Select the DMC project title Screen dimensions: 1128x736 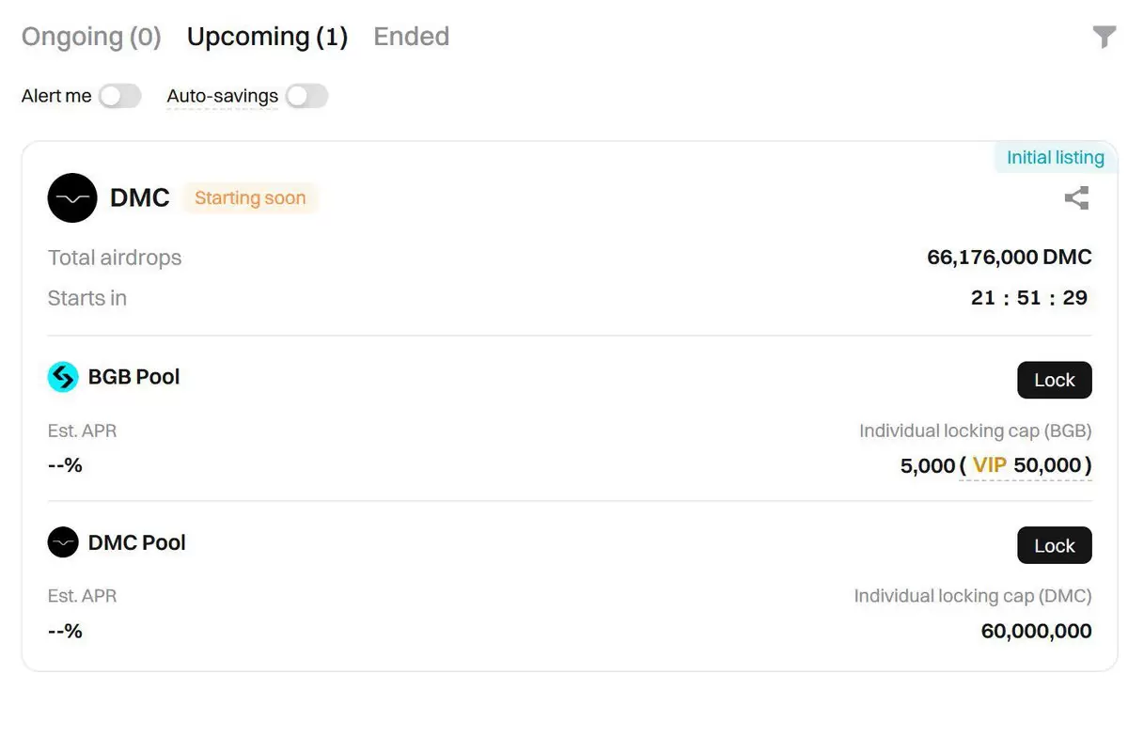click(140, 197)
